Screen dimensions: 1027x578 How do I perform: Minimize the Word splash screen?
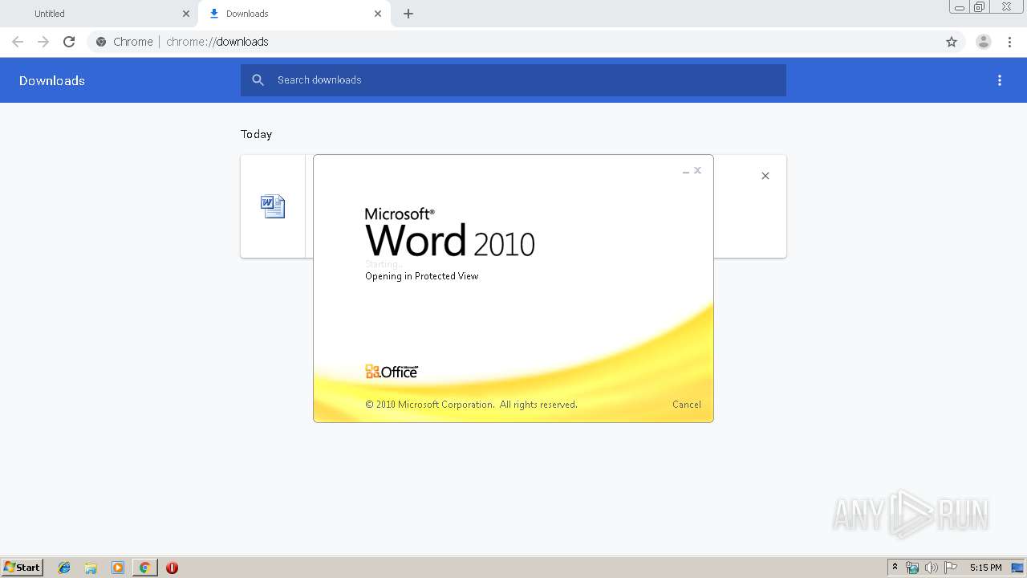pos(686,171)
